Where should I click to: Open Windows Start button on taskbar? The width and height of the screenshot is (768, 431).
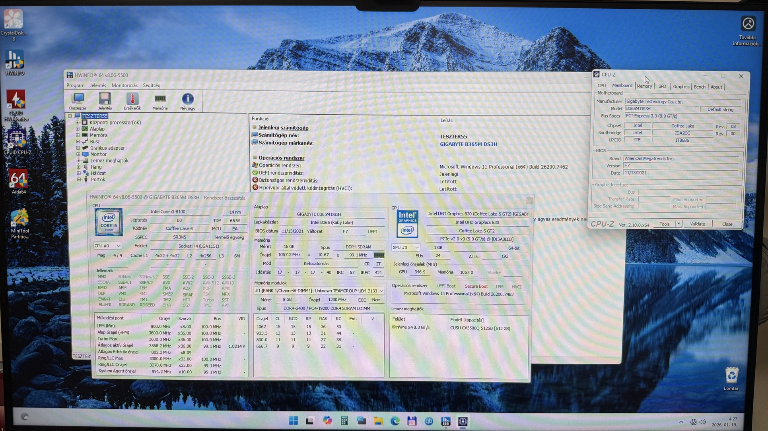point(294,421)
